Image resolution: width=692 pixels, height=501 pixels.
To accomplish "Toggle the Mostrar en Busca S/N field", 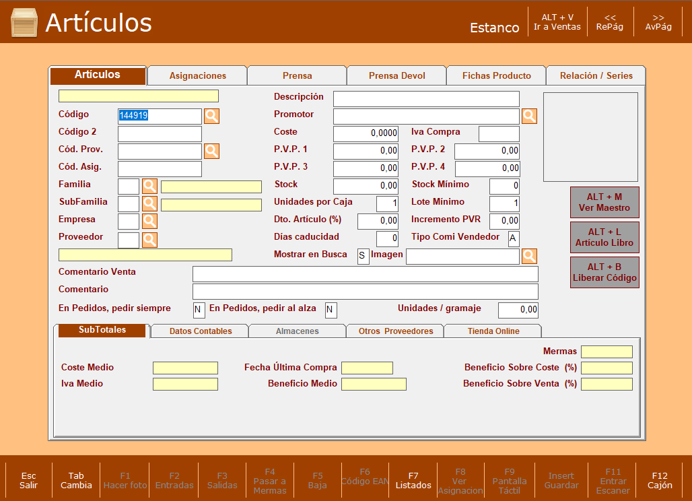I will (x=363, y=256).
